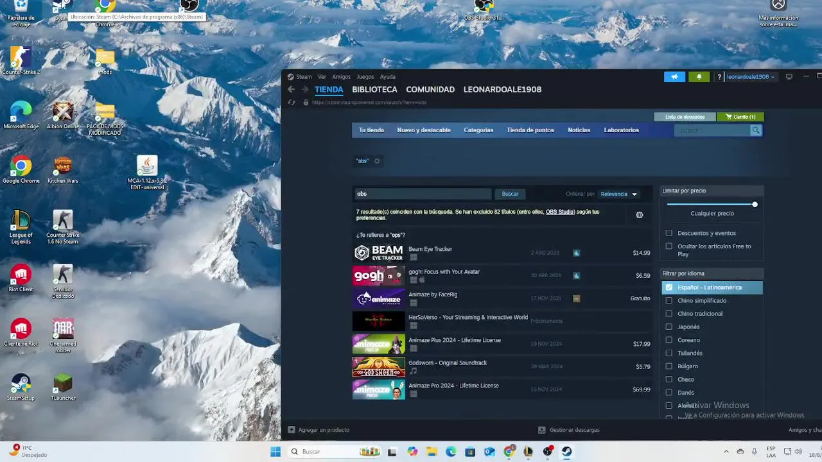Click Steam icon in taskbar

tap(566, 452)
